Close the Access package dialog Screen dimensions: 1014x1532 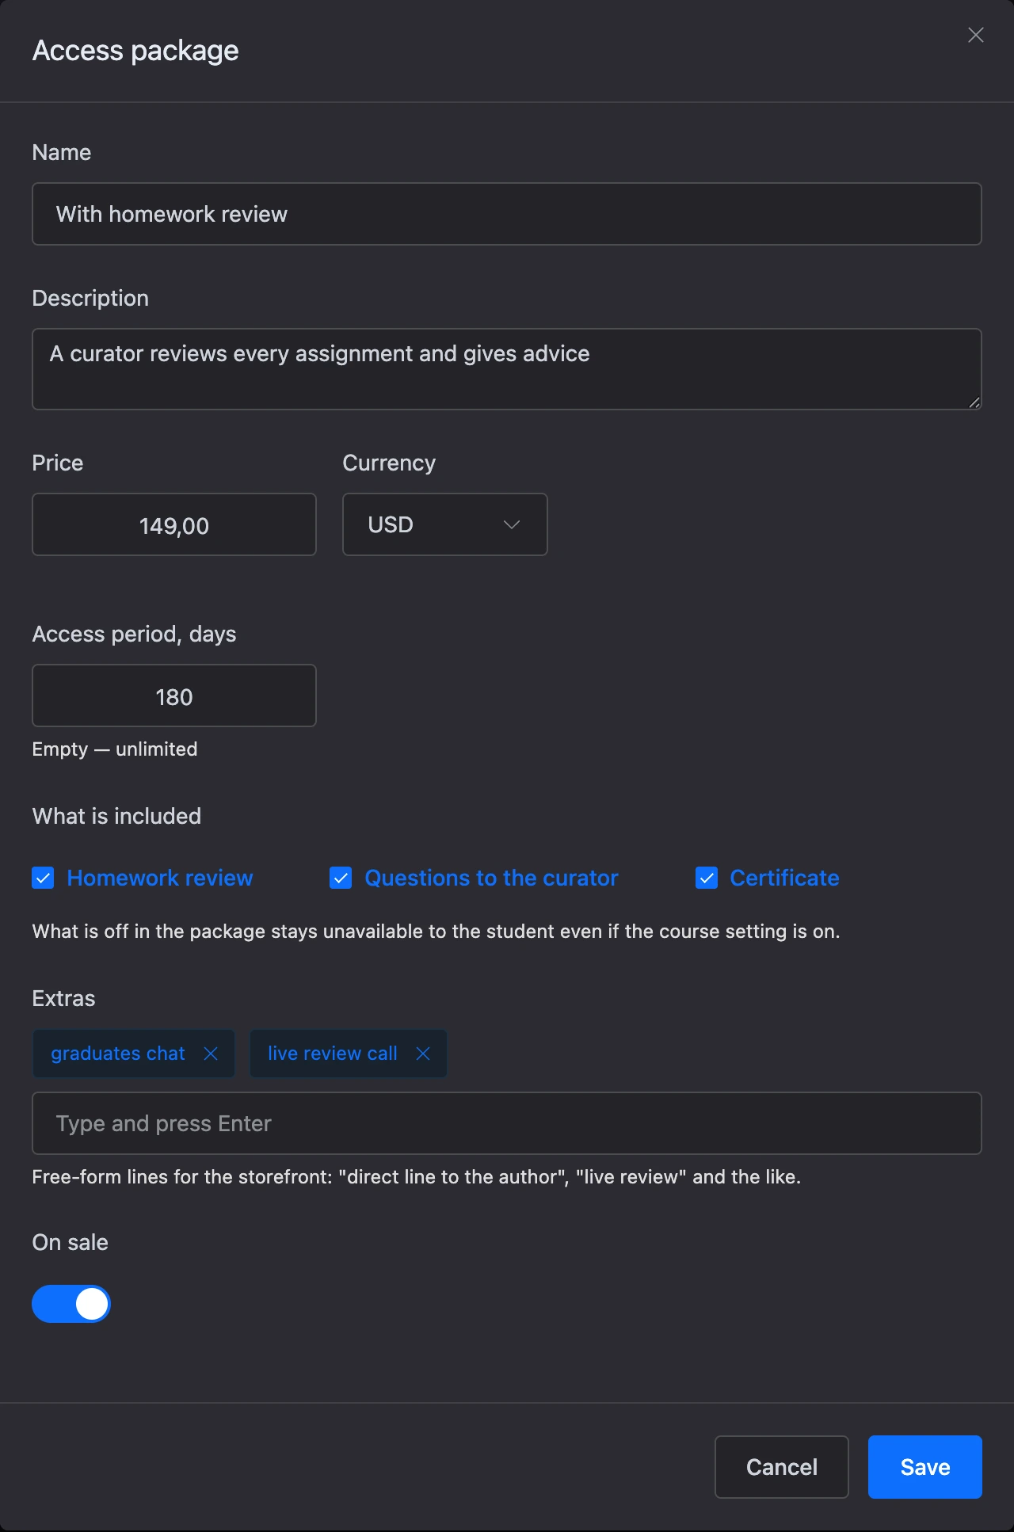(976, 35)
